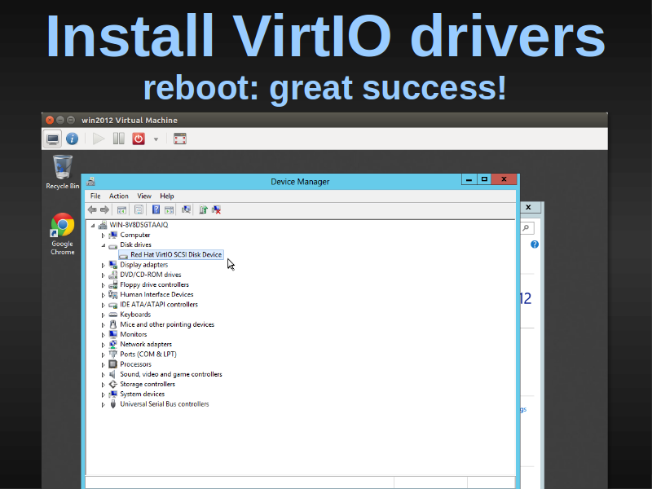Image resolution: width=652 pixels, height=489 pixels.
Task: Expand the Display adapters category
Action: [x=104, y=266]
